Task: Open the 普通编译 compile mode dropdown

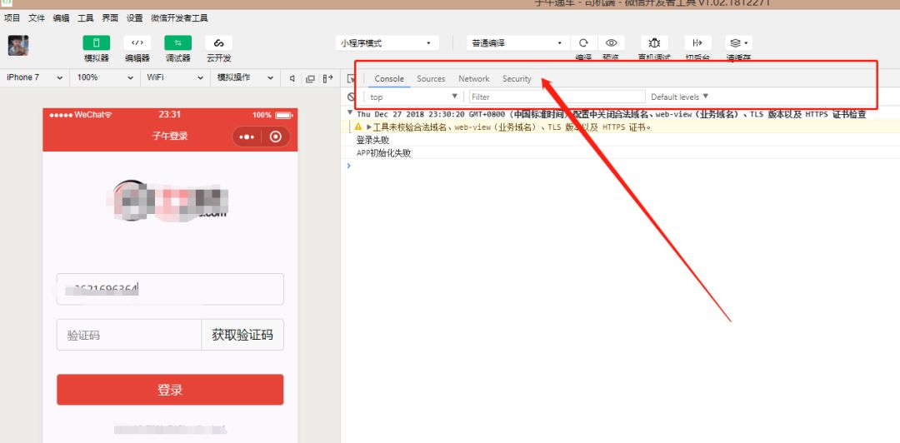Action: [517, 43]
